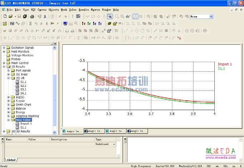Screen dimensions: 244x168
Task: Select the New Folder tree item
Action: 24,120
